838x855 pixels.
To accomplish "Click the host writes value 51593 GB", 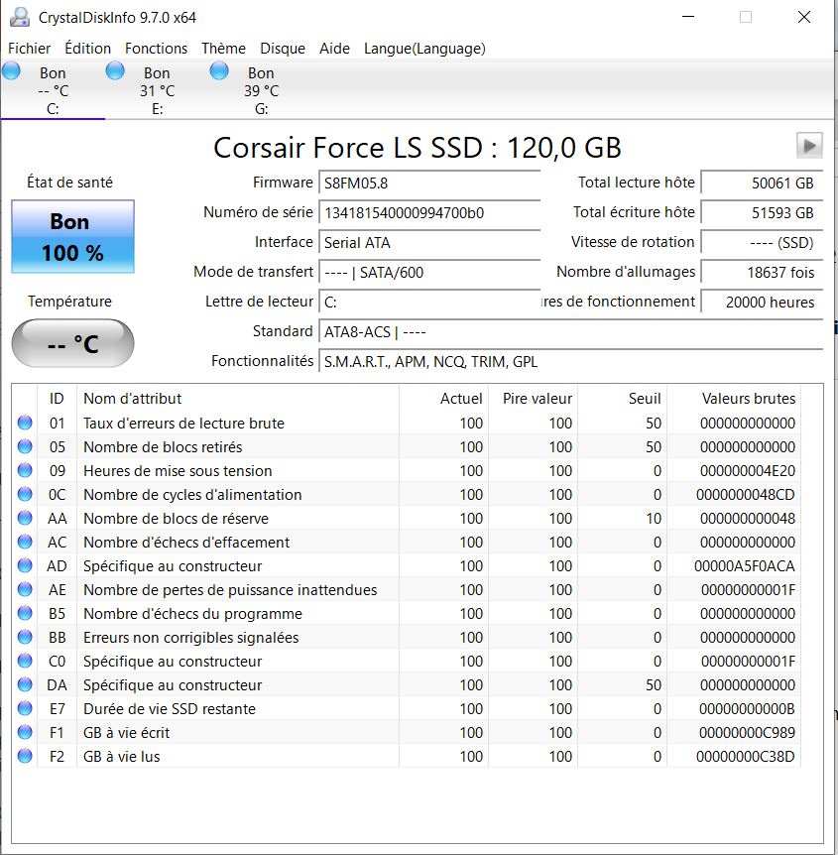I will click(762, 212).
